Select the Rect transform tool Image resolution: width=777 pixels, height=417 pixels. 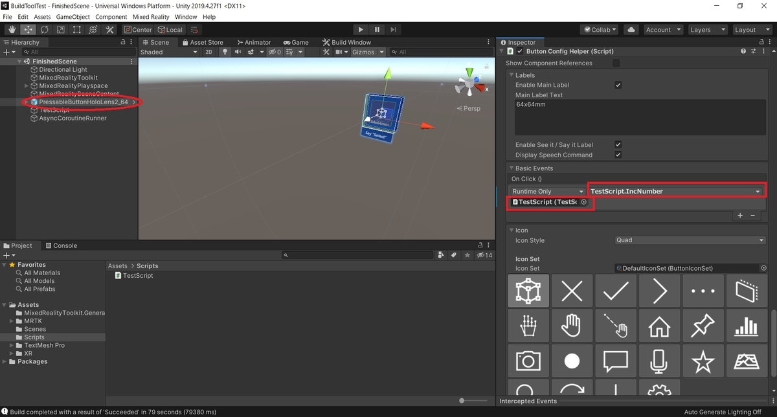(x=77, y=29)
